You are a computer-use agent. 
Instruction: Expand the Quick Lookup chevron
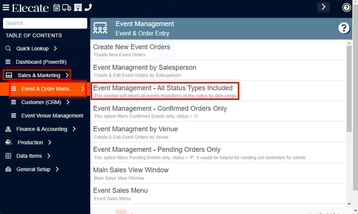coord(55,48)
